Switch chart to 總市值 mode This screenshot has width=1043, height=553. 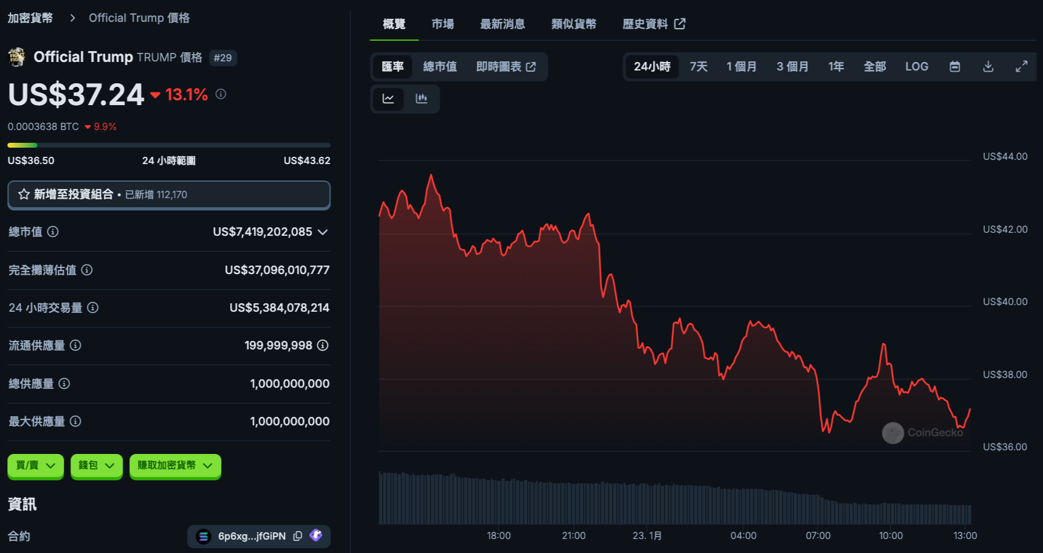440,66
